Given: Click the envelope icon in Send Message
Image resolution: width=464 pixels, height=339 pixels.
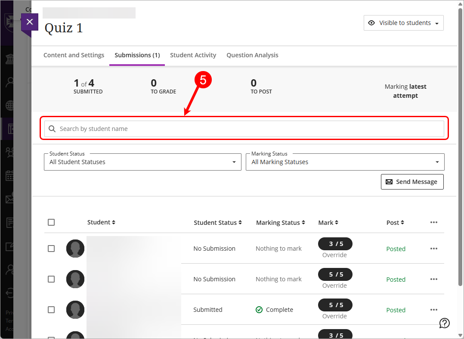Looking at the screenshot, I should click(x=389, y=182).
